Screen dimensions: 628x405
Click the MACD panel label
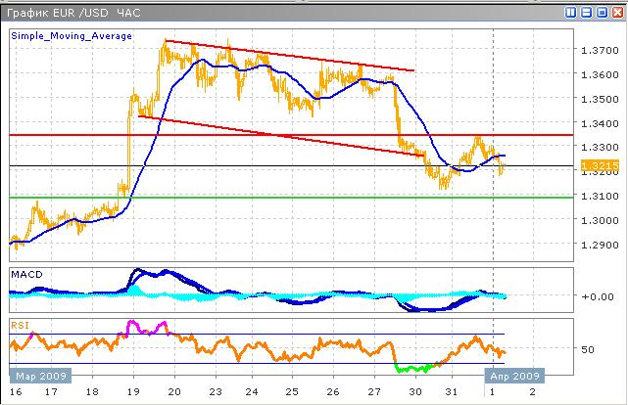(25, 273)
